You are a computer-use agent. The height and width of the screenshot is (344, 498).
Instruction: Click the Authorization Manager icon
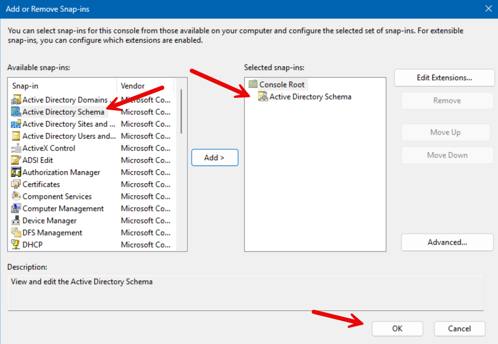pyautogui.click(x=16, y=172)
